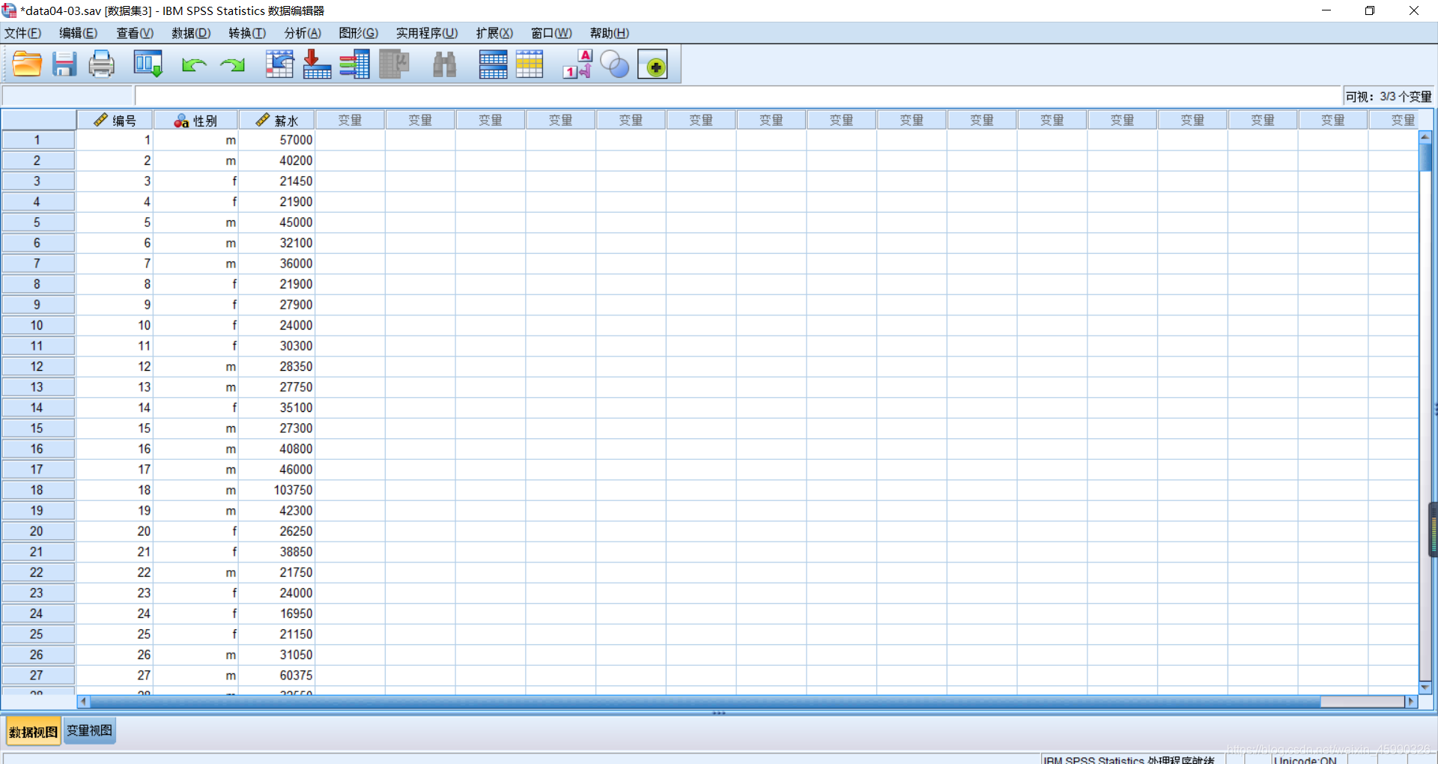Show all variables plus icon
The image size is (1438, 764).
click(652, 65)
